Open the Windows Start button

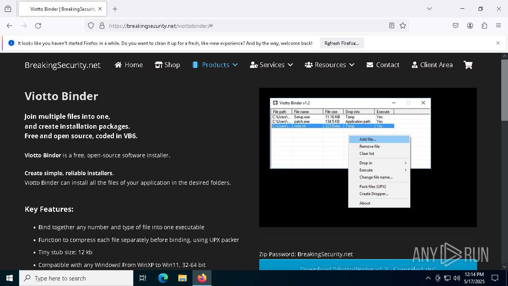pos(10,278)
